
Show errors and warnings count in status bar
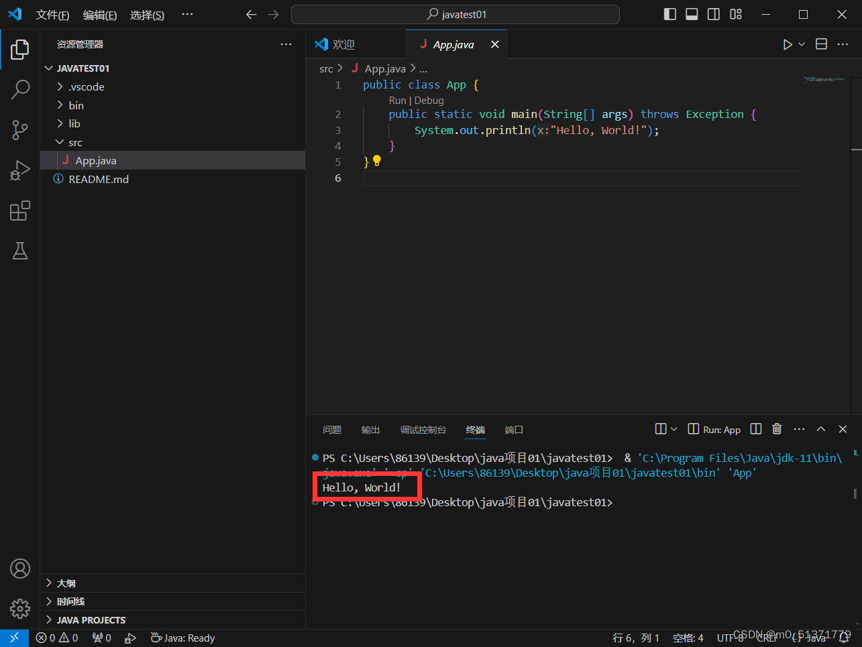point(57,638)
